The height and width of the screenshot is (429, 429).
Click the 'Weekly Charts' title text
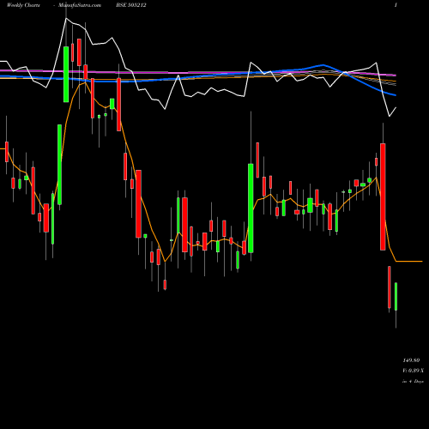(x=23, y=5)
